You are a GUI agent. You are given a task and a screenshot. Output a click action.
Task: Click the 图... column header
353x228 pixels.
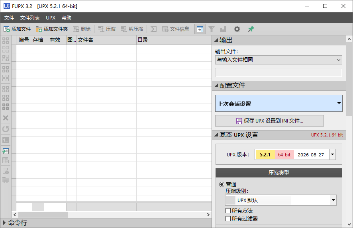coord(72,40)
